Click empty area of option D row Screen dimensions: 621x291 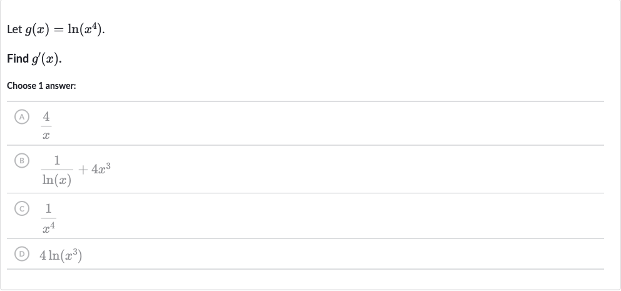click(x=341, y=254)
